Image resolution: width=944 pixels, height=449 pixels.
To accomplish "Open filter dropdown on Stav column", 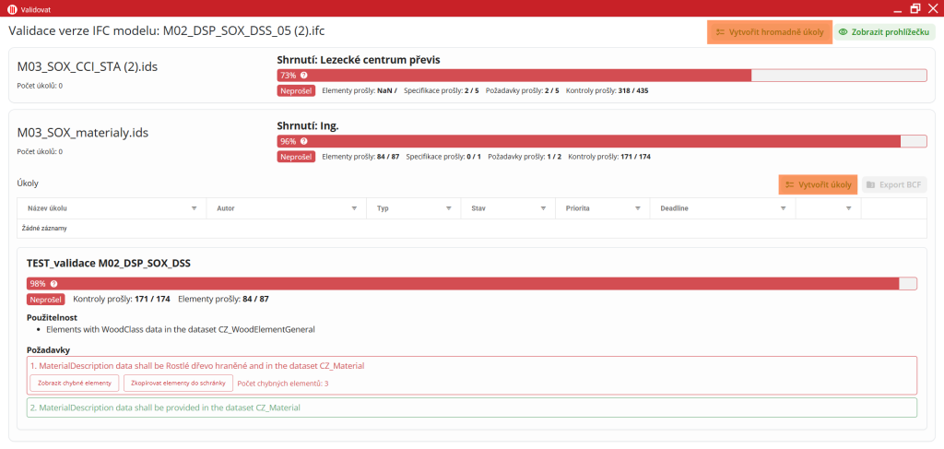I will click(543, 208).
